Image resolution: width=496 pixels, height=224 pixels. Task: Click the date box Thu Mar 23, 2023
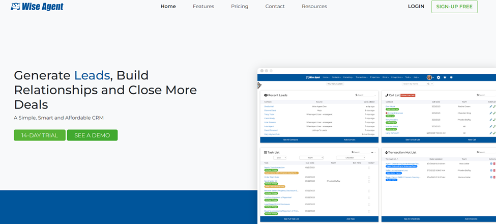tap(335, 84)
